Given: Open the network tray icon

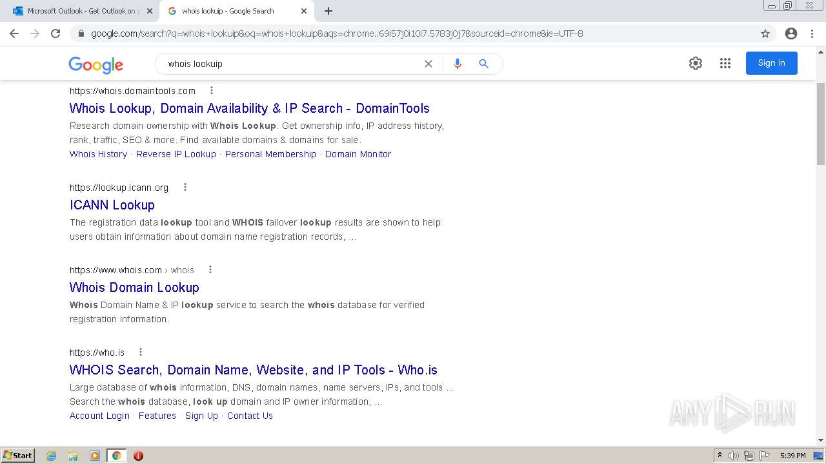Looking at the screenshot, I should [749, 456].
